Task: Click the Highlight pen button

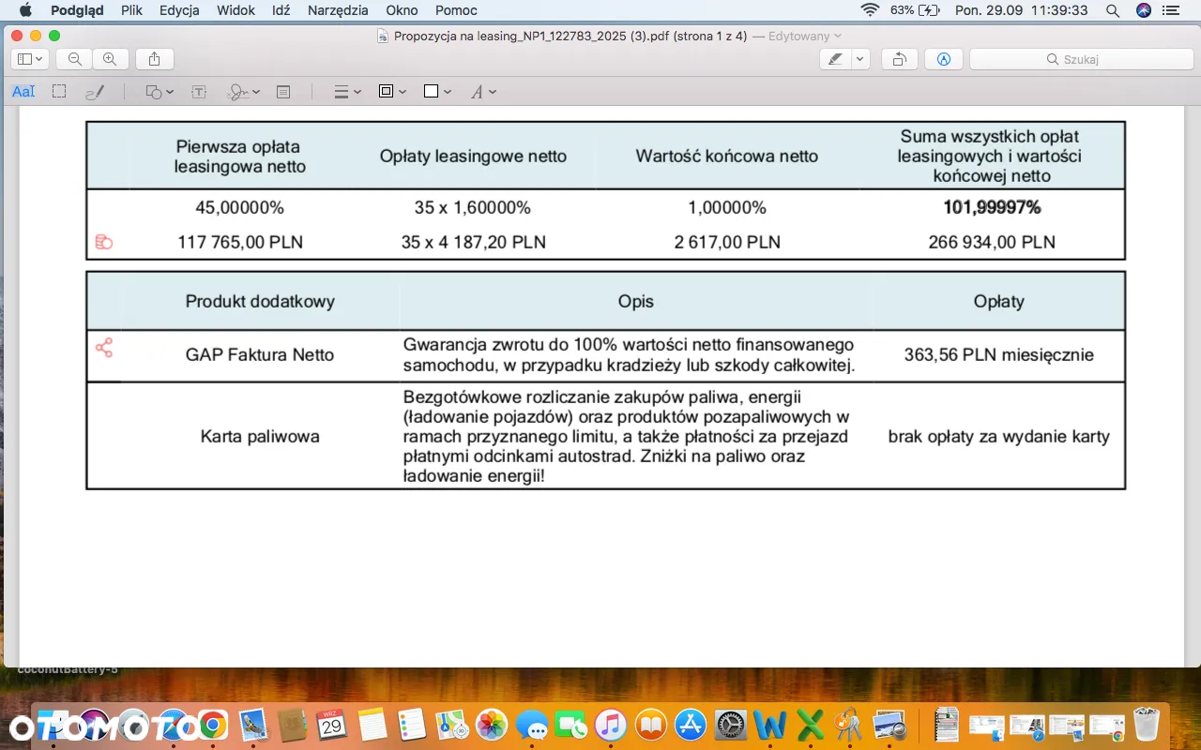Action: (x=834, y=59)
